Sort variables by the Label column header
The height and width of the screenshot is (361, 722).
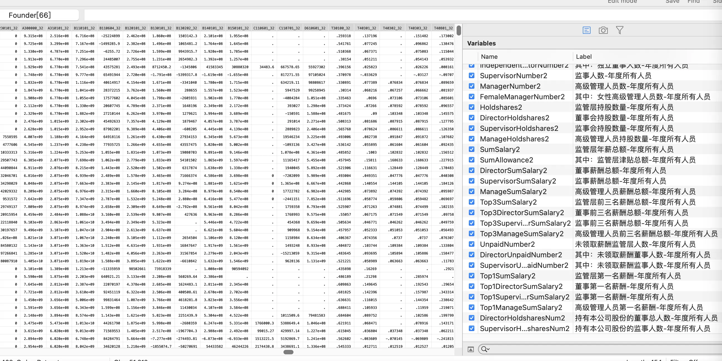click(584, 57)
